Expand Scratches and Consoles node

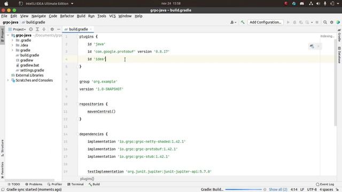pyautogui.click(x=8, y=81)
